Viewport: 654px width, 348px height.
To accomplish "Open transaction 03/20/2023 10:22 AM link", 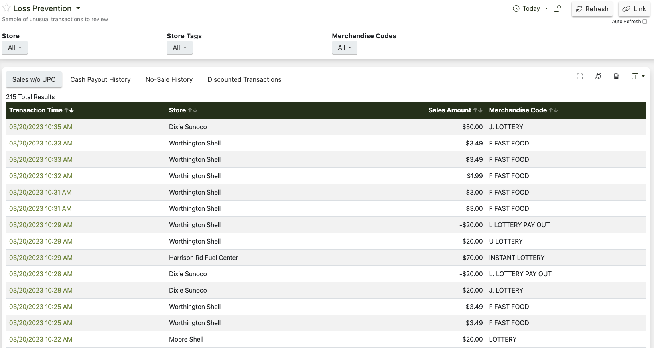I will coord(41,339).
